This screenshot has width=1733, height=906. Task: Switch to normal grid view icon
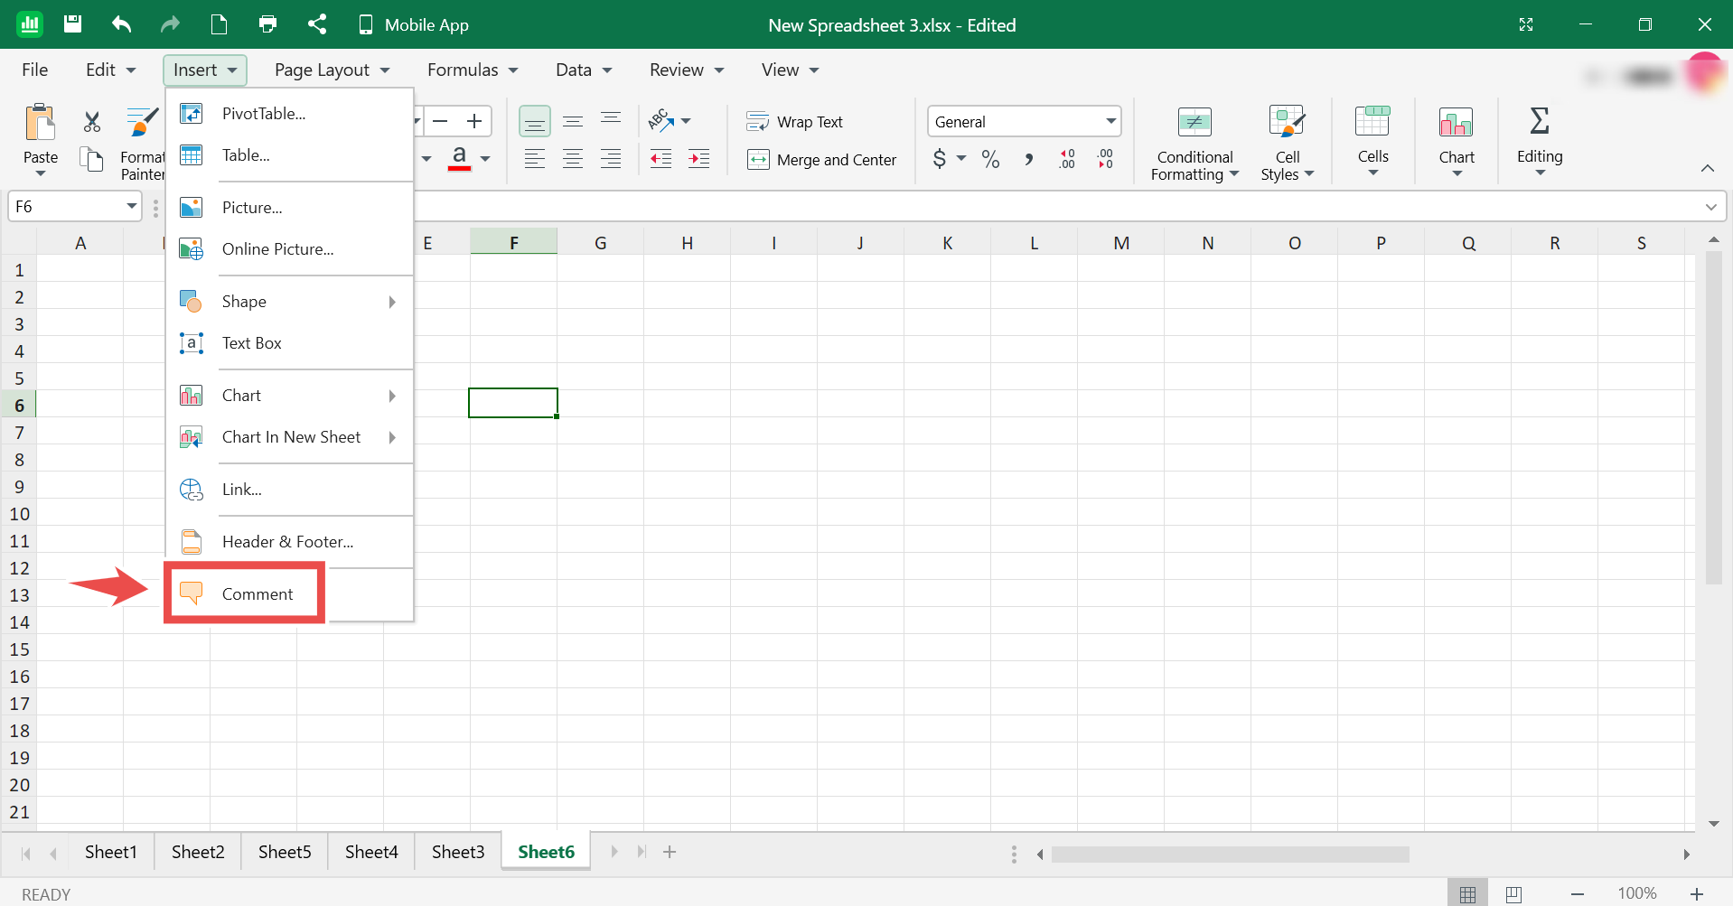pos(1467,893)
